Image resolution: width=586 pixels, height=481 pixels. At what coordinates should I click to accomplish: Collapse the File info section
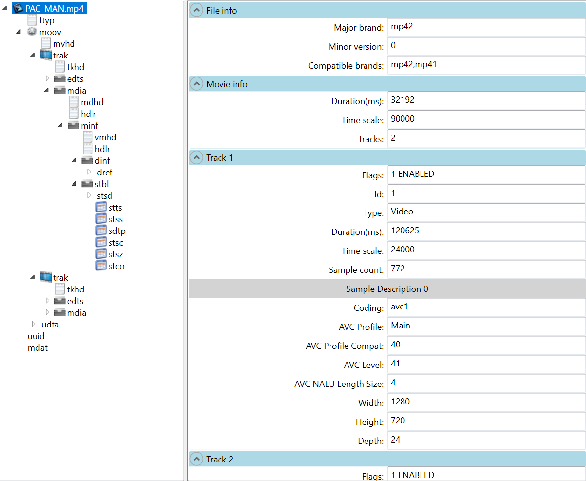click(x=197, y=10)
